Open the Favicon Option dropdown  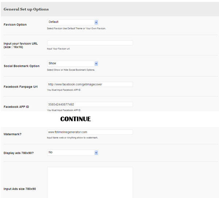[x=73, y=22]
